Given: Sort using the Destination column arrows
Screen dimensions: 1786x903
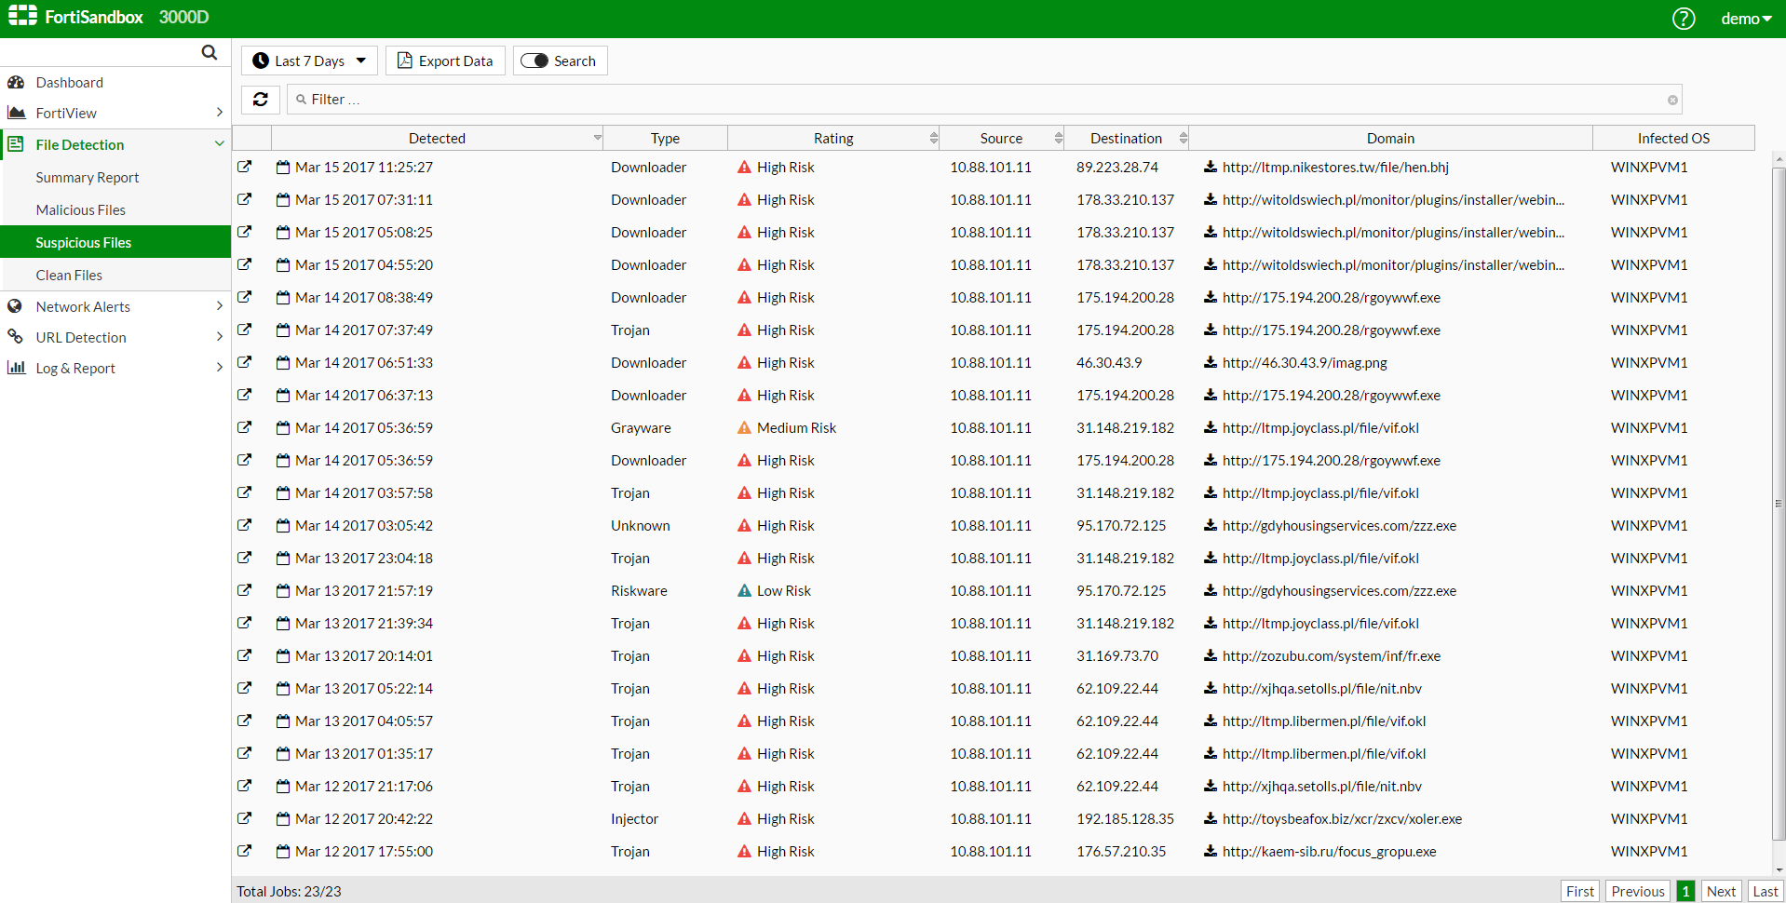Looking at the screenshot, I should click(x=1183, y=138).
